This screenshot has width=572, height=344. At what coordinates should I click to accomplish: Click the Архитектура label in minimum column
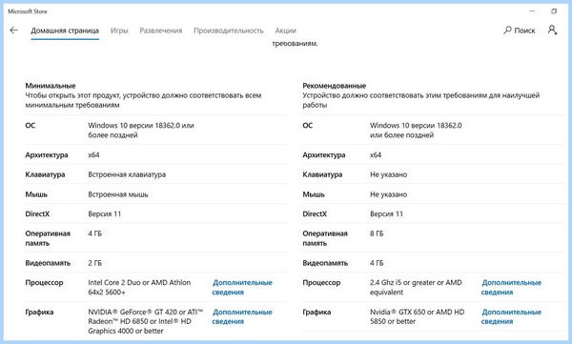pyautogui.click(x=47, y=155)
